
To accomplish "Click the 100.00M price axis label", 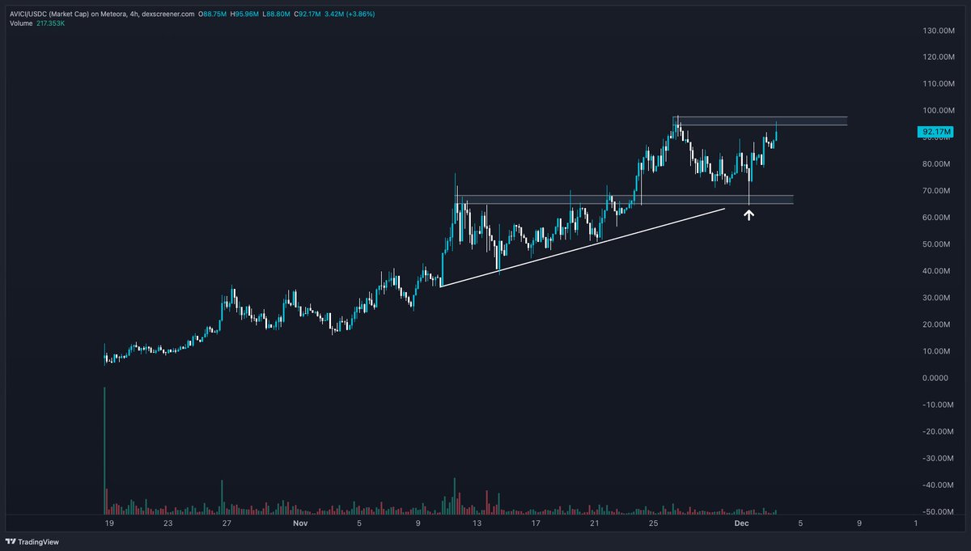I will click(938, 110).
